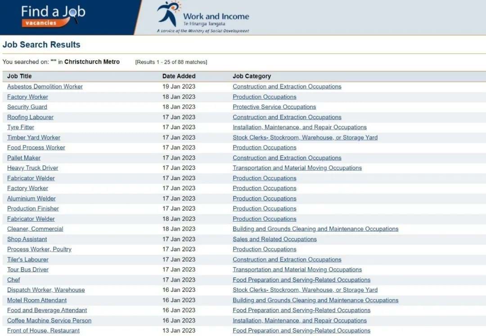Click the Christchurch Metro search location text

coord(92,62)
